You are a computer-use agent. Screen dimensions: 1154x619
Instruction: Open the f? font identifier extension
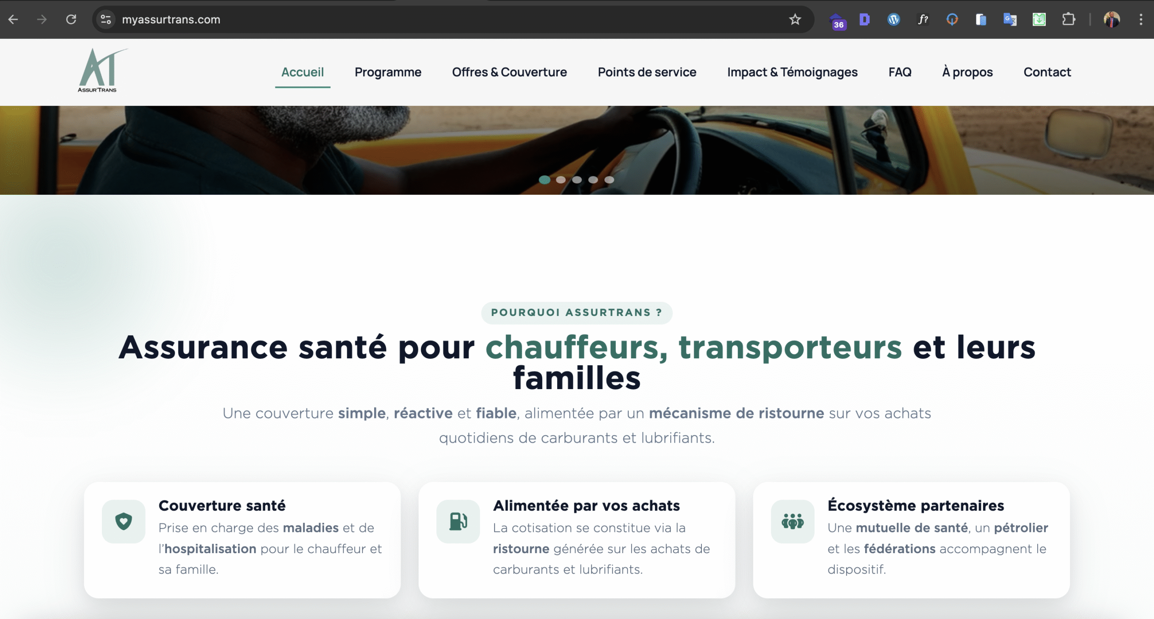[x=923, y=19]
